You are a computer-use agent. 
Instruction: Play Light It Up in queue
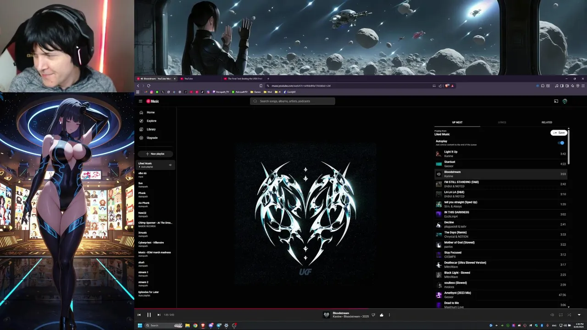click(x=501, y=154)
